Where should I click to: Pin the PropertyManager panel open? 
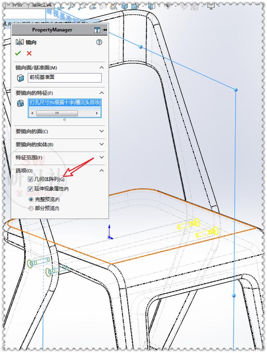pos(104,30)
